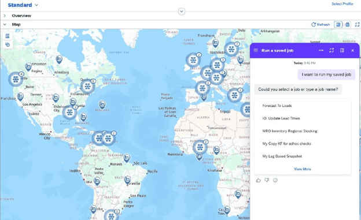
Task: Open the chat more options ellipsis
Action: click(x=321, y=50)
